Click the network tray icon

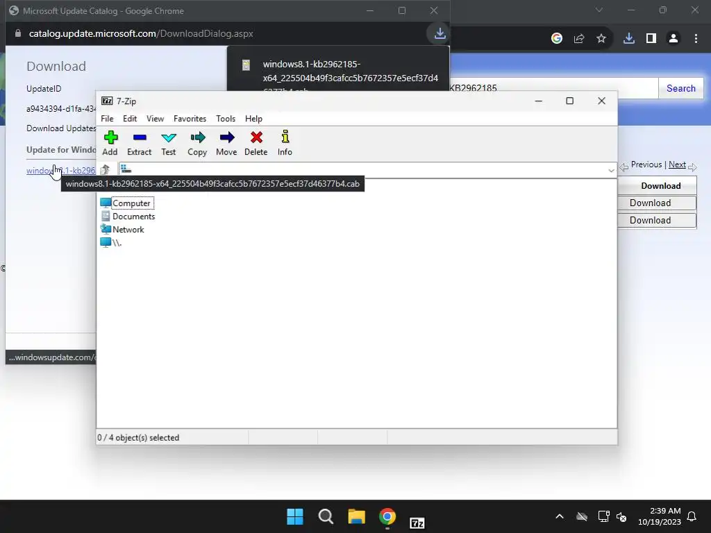coord(603,516)
